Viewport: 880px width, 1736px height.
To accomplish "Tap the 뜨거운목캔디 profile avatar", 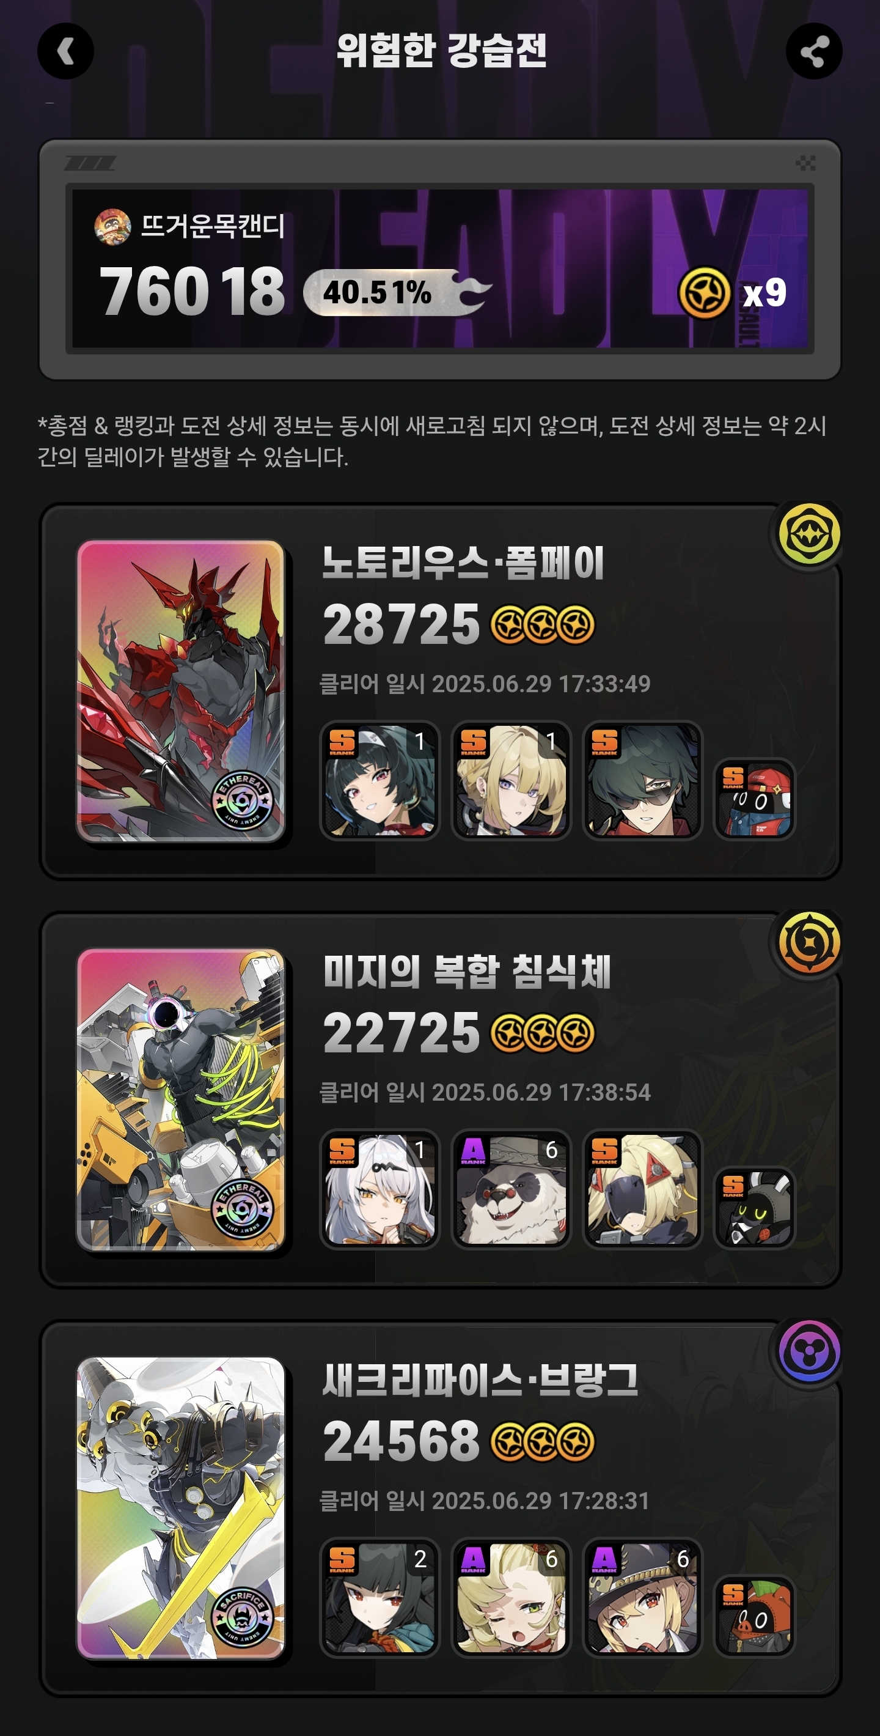I will [x=112, y=226].
